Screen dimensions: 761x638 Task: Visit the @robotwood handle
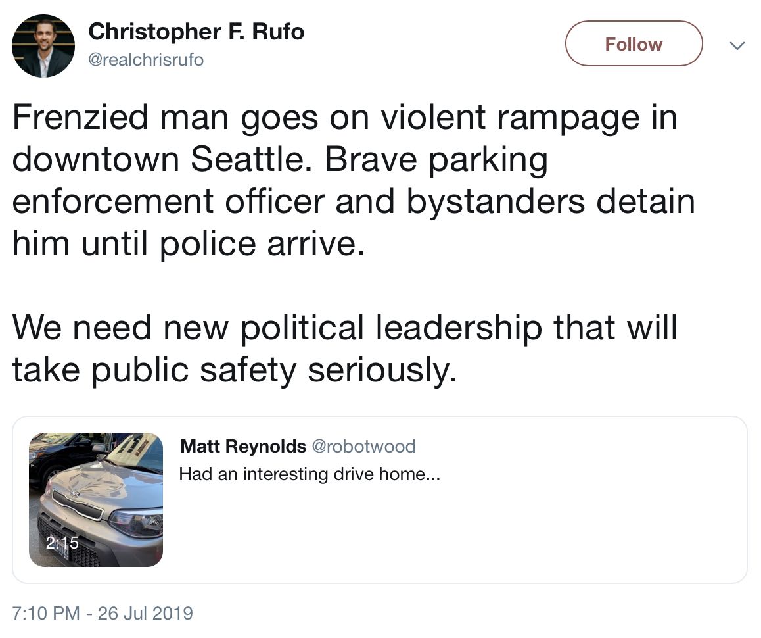(x=363, y=446)
